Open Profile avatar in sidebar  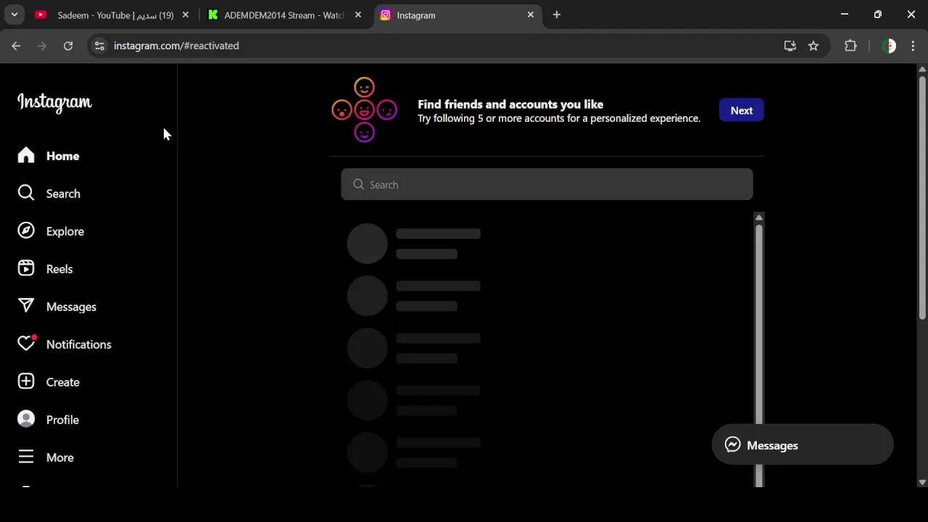click(x=26, y=420)
